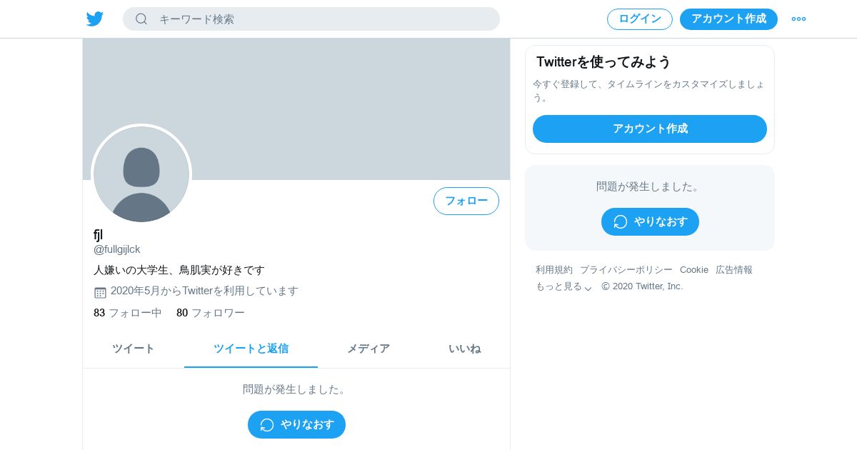Open the three-dot more options menu
This screenshot has height=450, width=857.
pyautogui.click(x=798, y=19)
